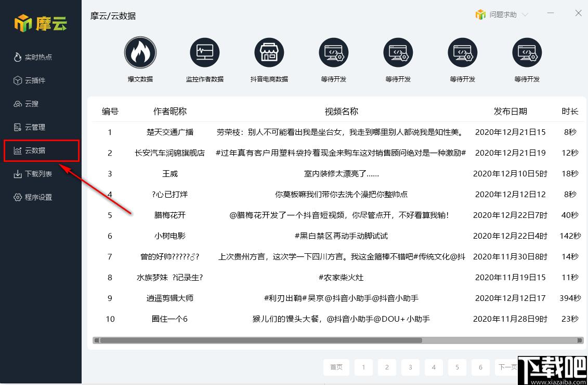Minimize the 摩云 window
This screenshot has width=588, height=385.
click(x=551, y=13)
